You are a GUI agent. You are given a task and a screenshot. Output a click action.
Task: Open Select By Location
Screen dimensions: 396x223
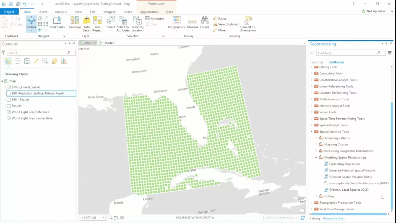137,24
